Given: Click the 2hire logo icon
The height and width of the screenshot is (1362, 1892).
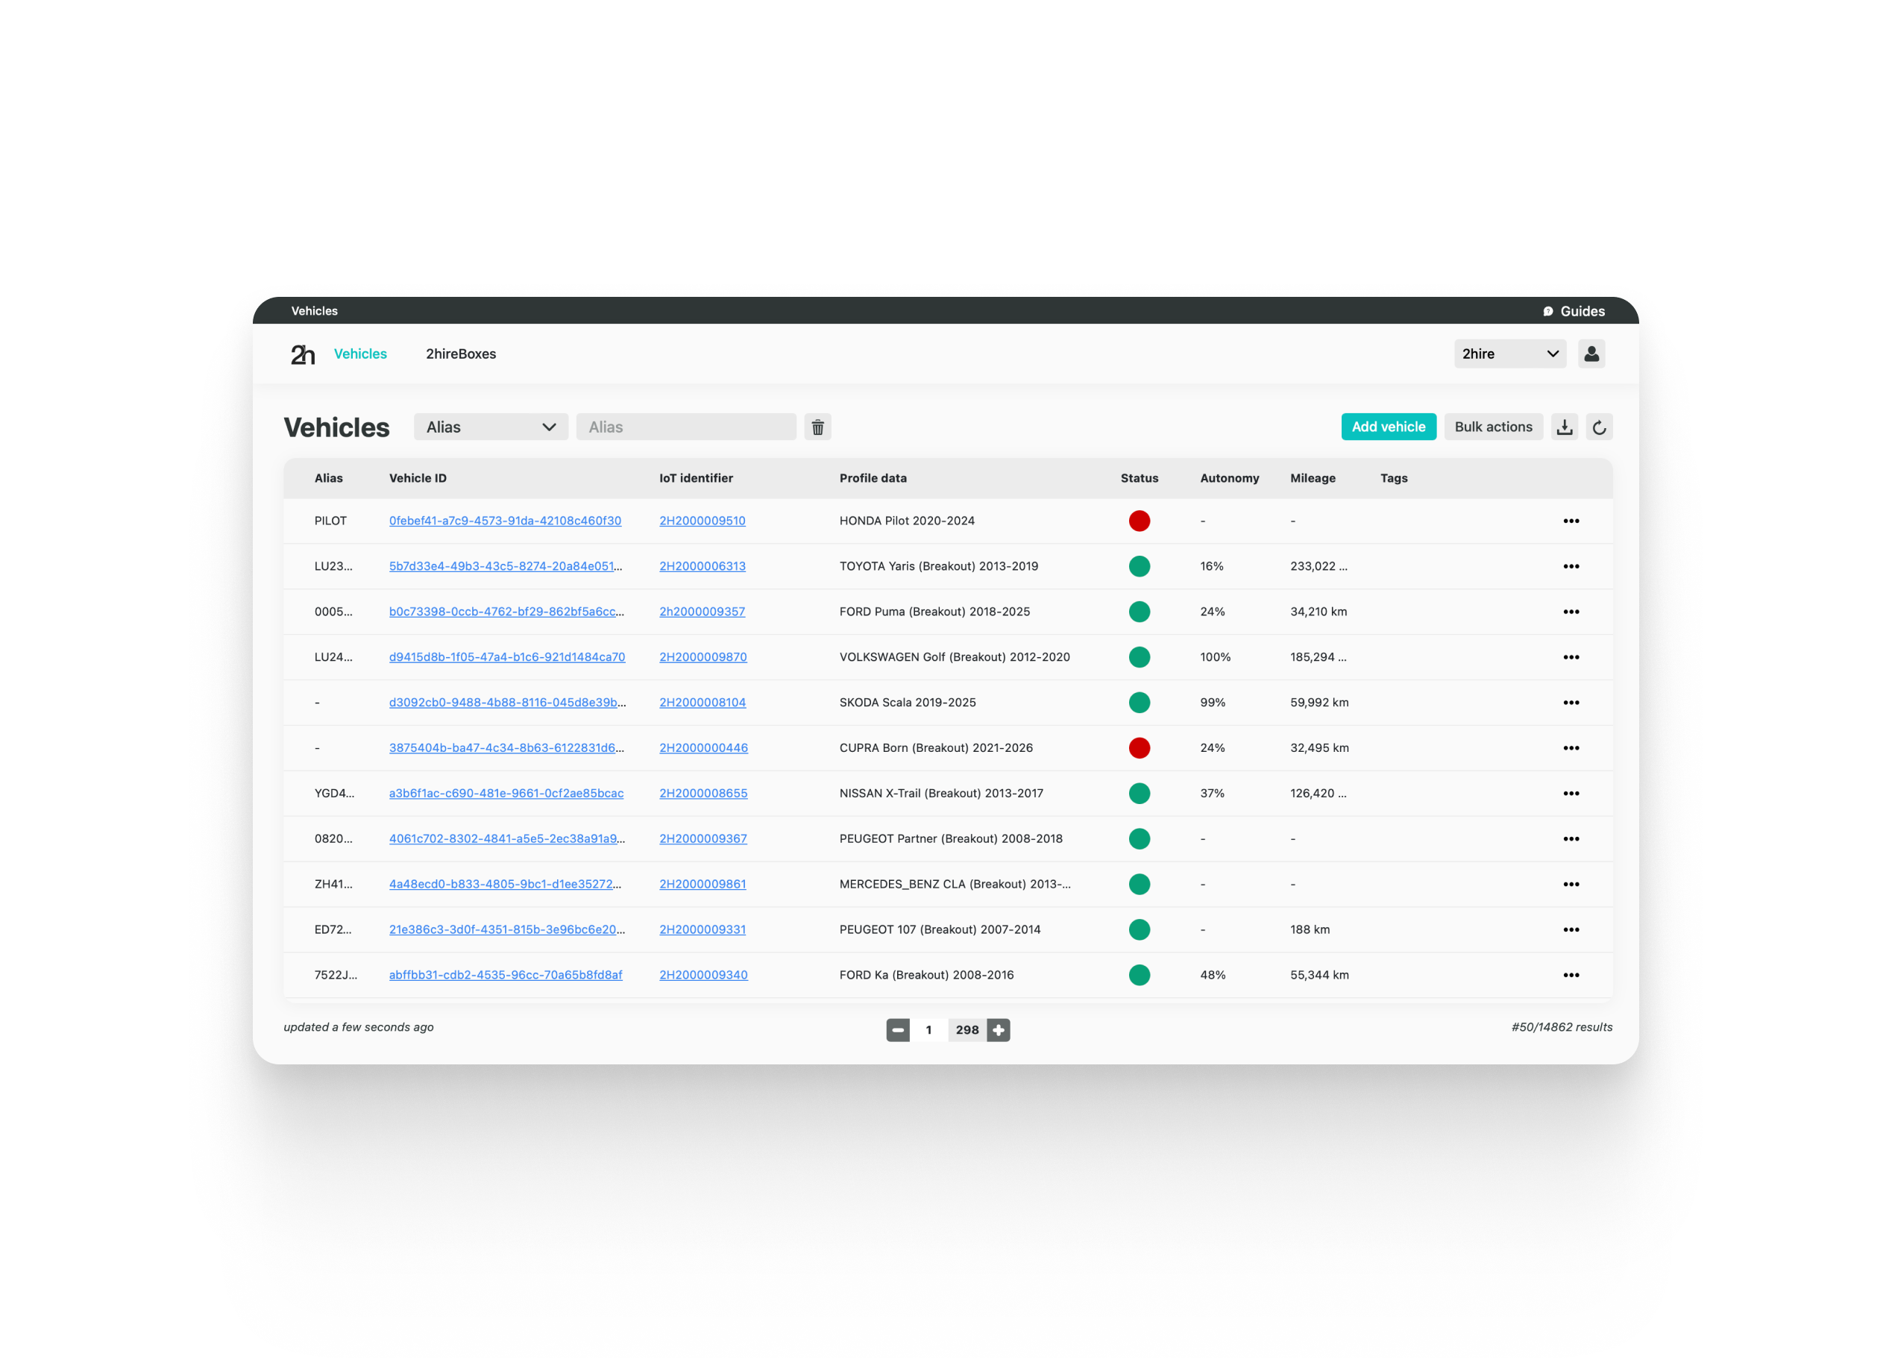Looking at the screenshot, I should 302,355.
